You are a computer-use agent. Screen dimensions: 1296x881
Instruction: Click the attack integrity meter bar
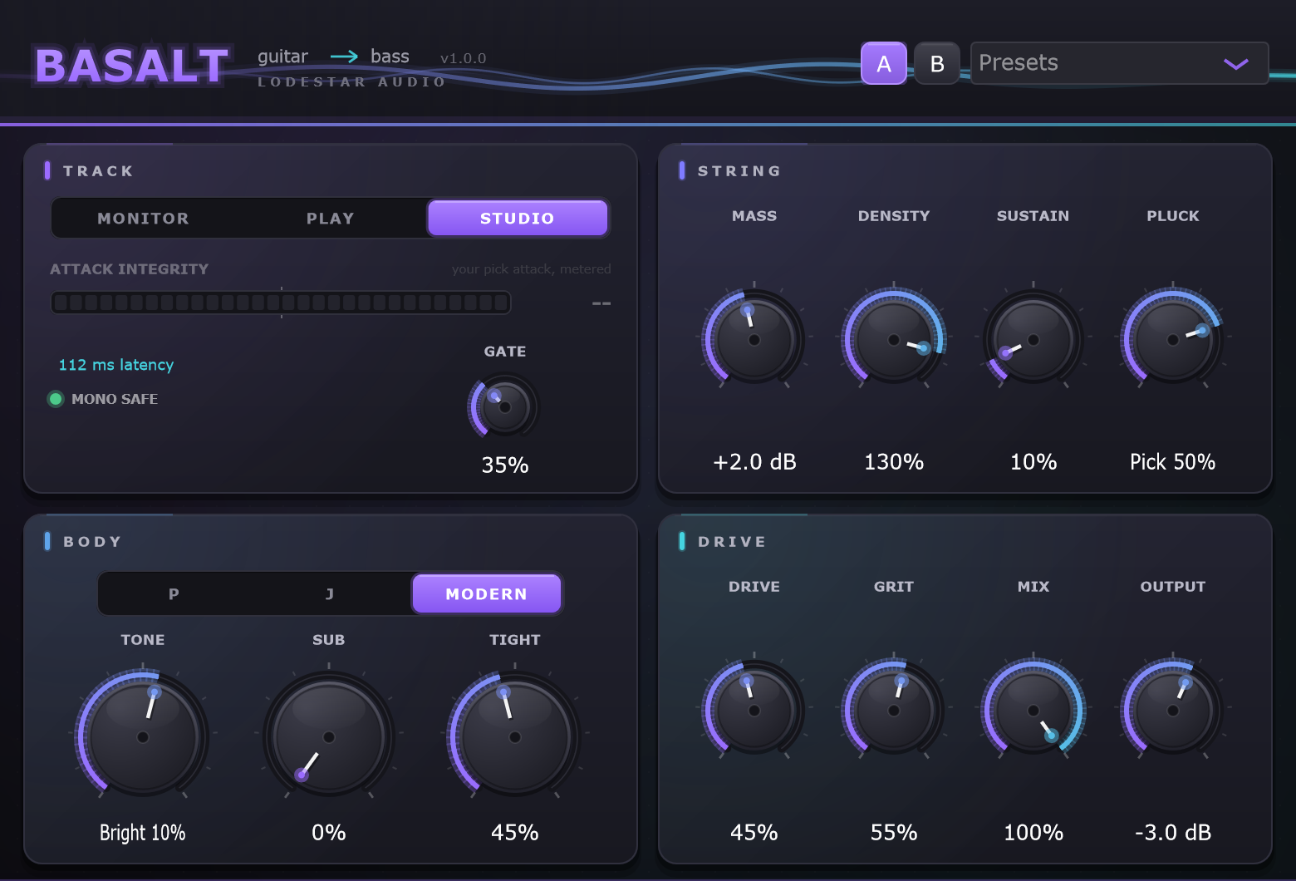pos(281,303)
